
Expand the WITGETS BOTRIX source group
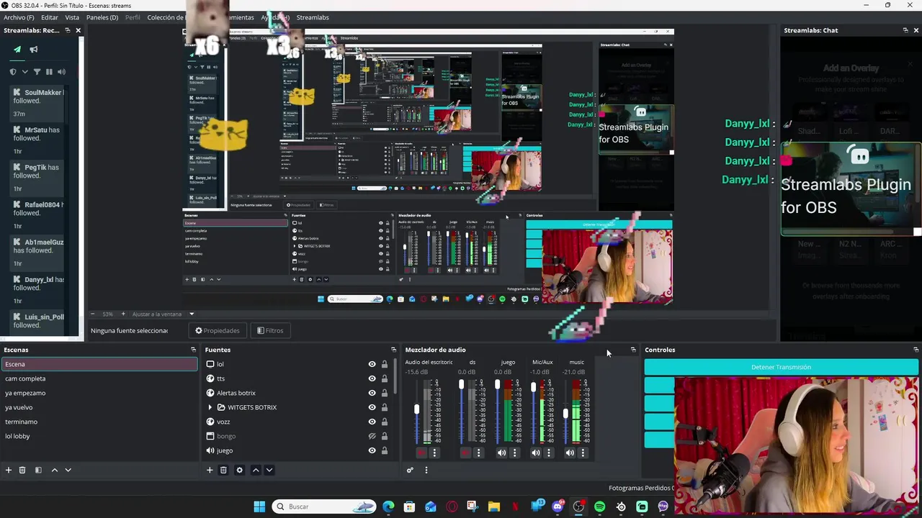pyautogui.click(x=210, y=407)
